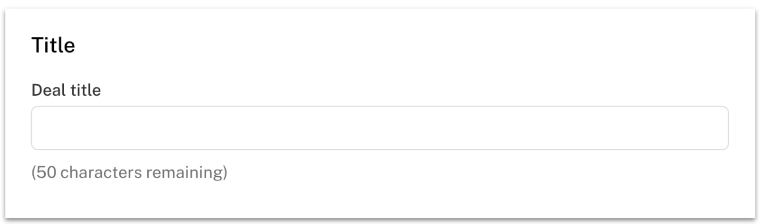Click the word 'remaining' in the hint

[x=184, y=172]
